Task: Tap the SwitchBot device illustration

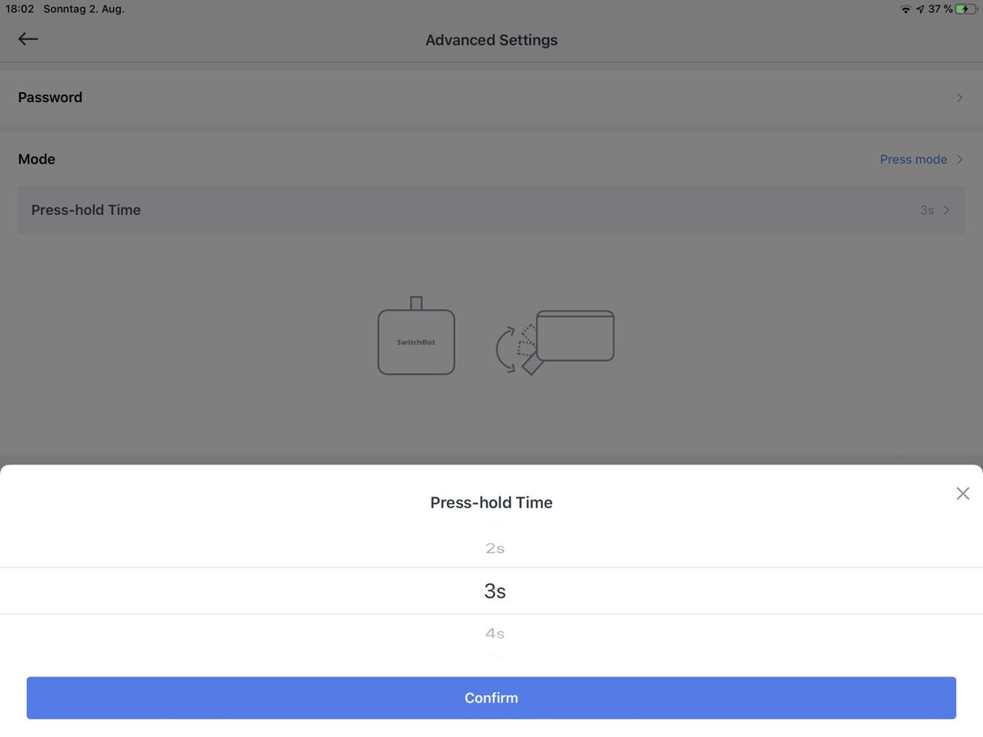Action: point(416,335)
